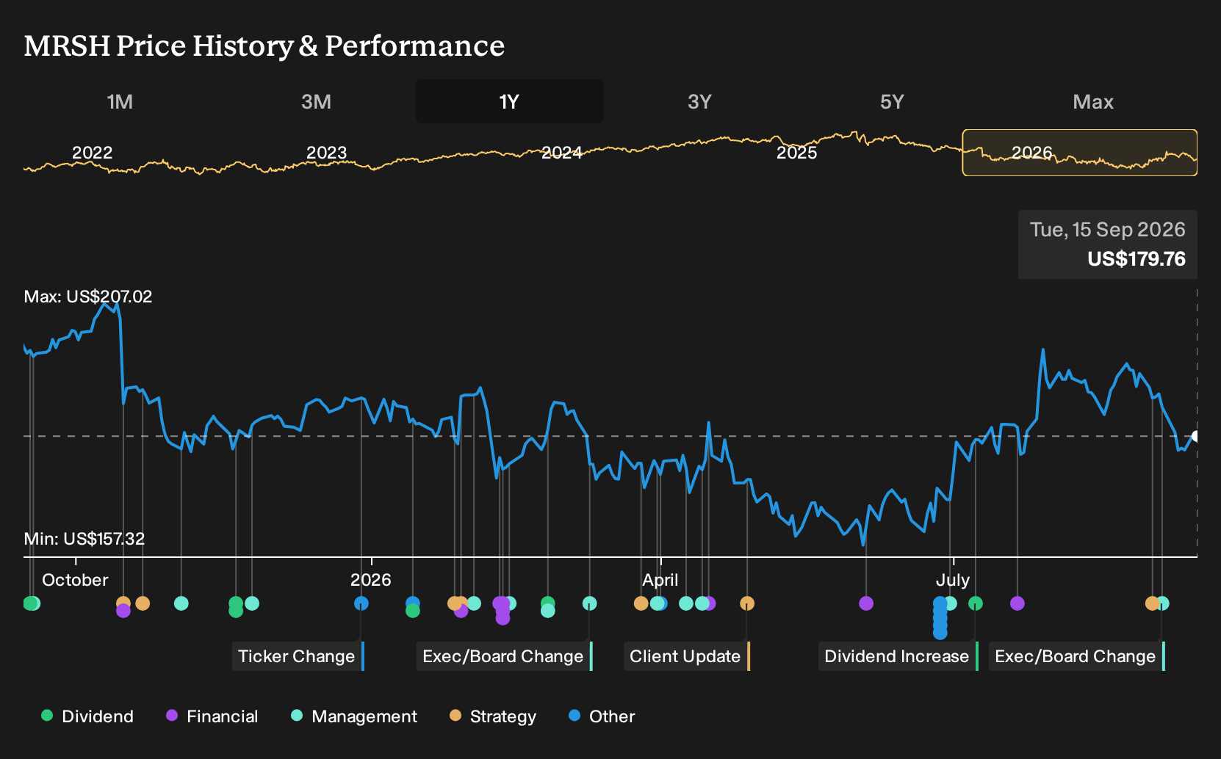Click the green Dividend dot below the second blue dot
Viewport: 1221px width, 759px height.
413,611
